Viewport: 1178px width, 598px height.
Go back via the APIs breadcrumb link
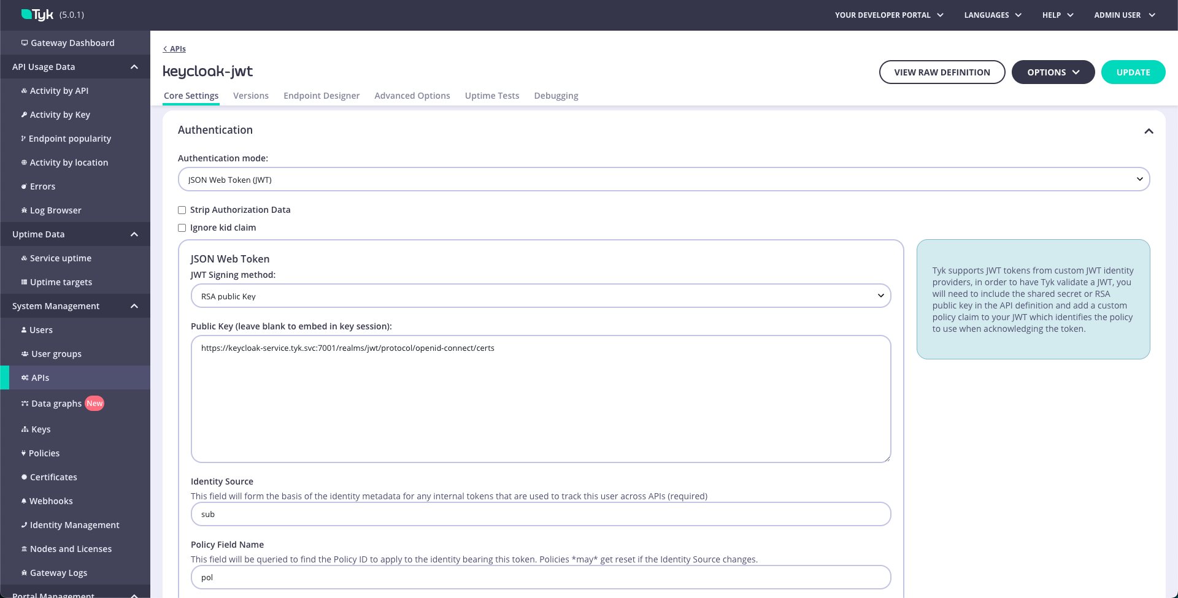[175, 49]
